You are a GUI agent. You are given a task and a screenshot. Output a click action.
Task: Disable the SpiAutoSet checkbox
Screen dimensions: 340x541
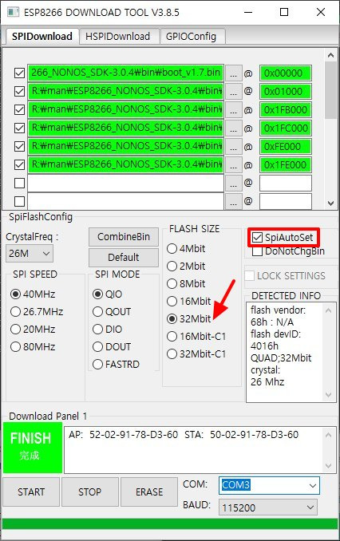tap(257, 237)
